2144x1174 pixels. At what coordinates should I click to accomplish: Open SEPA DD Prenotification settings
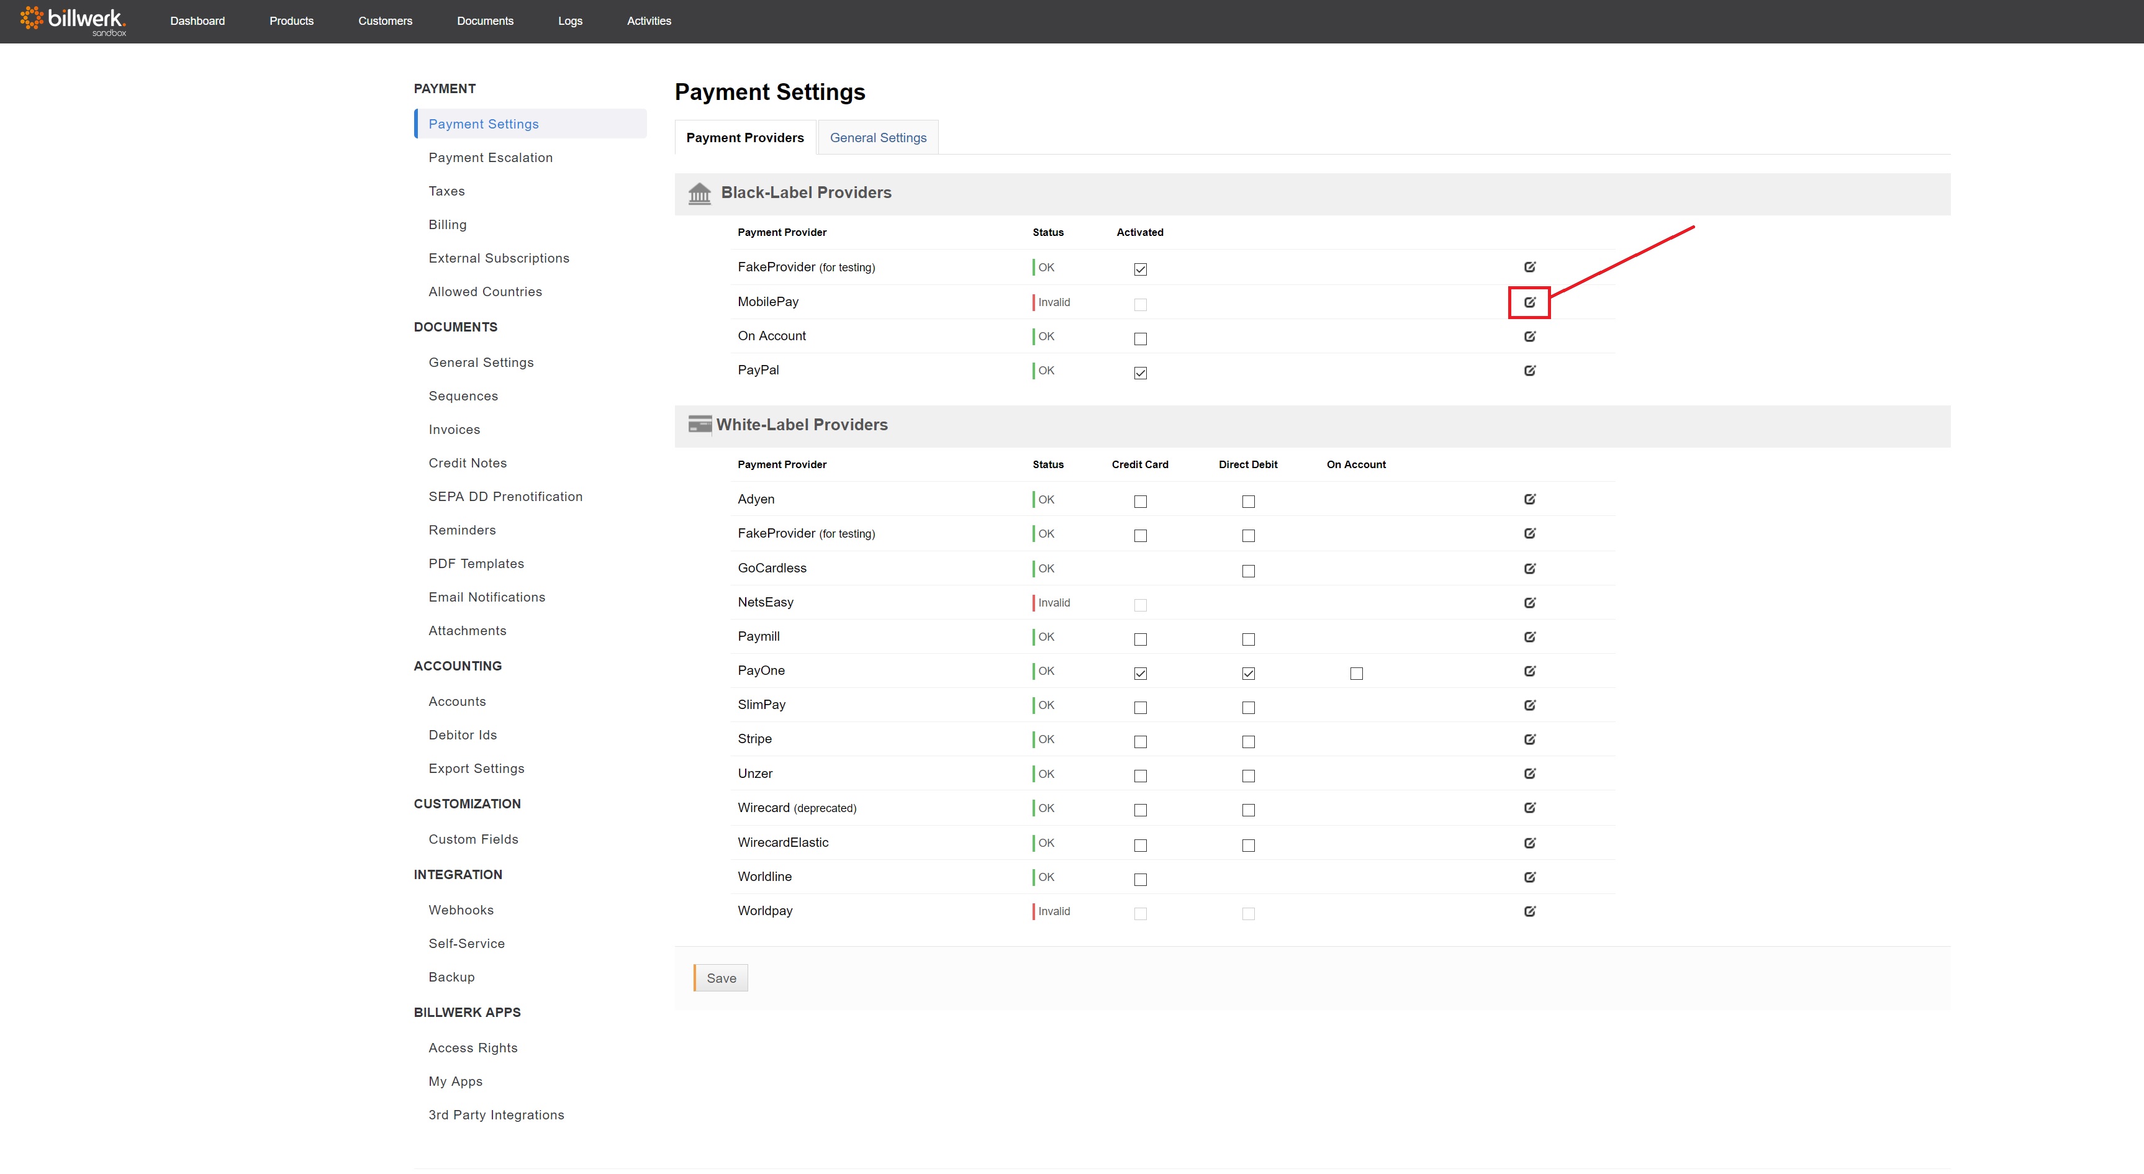click(x=505, y=497)
